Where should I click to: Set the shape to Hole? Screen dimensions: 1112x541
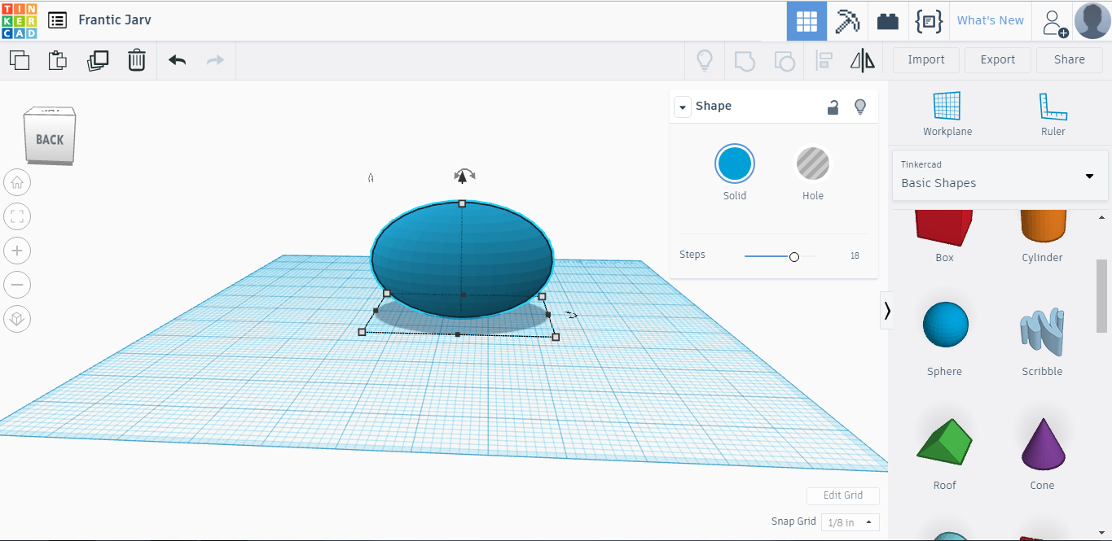tap(813, 164)
